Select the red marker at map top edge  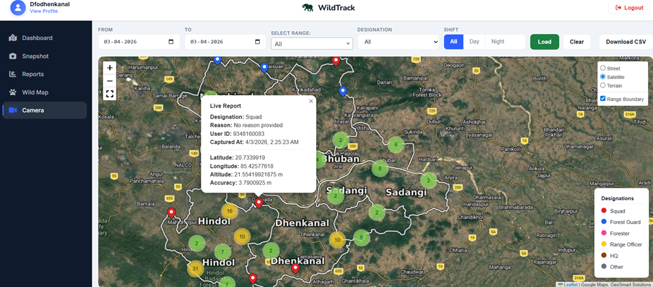click(x=336, y=61)
